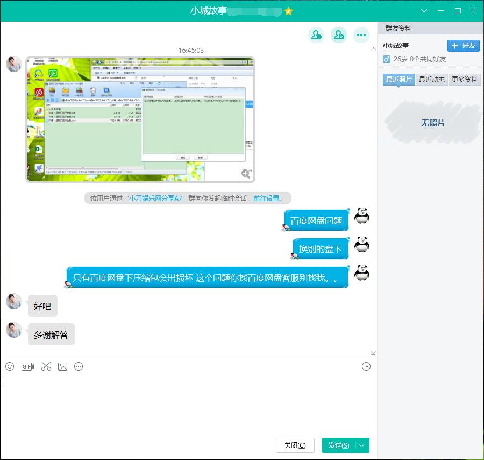This screenshot has height=460, width=484.
Task: Select the 最近照片 tab
Action: pyautogui.click(x=398, y=80)
